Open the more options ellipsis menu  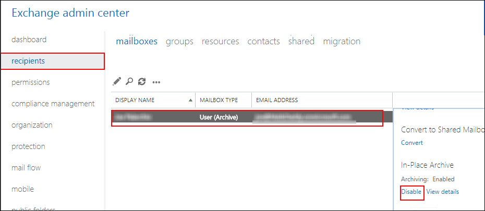[x=156, y=82]
